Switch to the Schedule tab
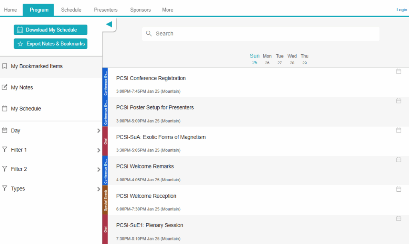Viewport: 409px width, 244px height. 71,10
